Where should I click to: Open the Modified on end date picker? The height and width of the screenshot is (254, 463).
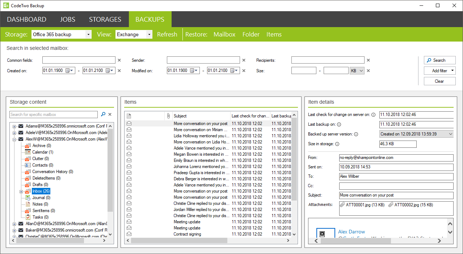click(235, 71)
